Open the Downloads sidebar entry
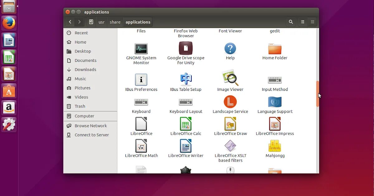 tap(86, 69)
